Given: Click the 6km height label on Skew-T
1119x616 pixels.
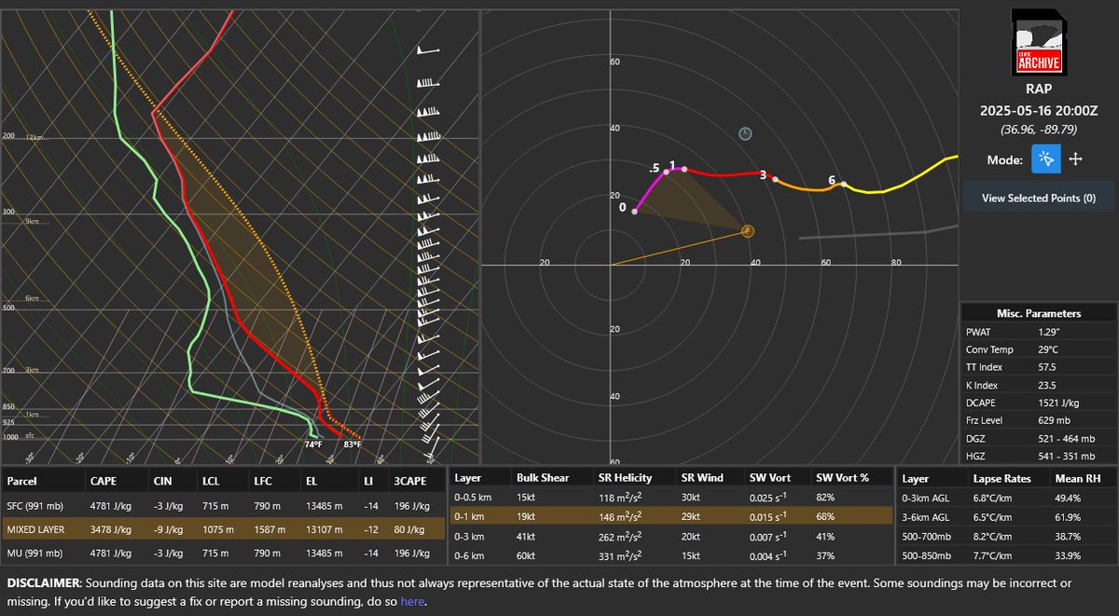Looking at the screenshot, I should (32, 299).
